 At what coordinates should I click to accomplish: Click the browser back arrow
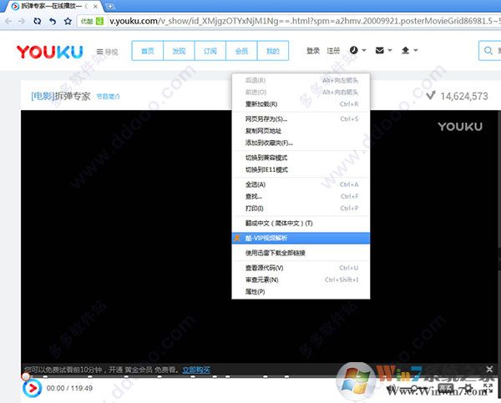pyautogui.click(x=8, y=22)
